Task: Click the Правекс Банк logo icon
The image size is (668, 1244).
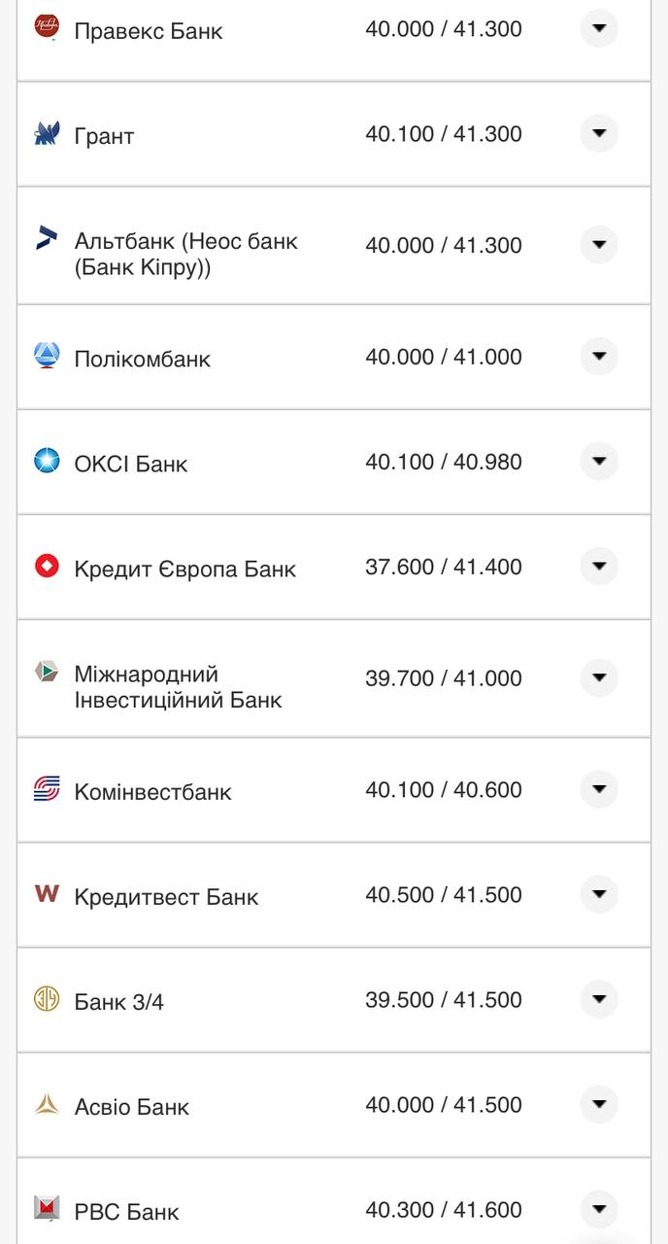Action: tap(44, 28)
